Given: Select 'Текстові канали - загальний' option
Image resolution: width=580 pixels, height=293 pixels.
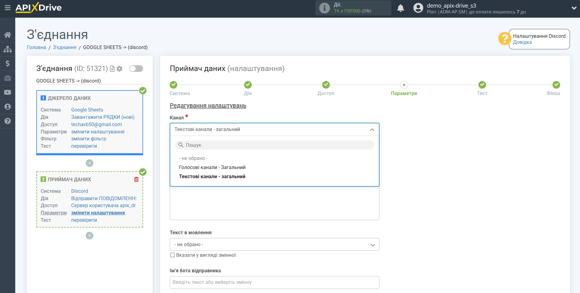Looking at the screenshot, I should pyautogui.click(x=212, y=177).
